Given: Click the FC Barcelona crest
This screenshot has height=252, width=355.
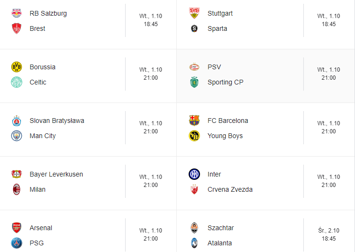Looking at the screenshot, I should click(194, 121).
